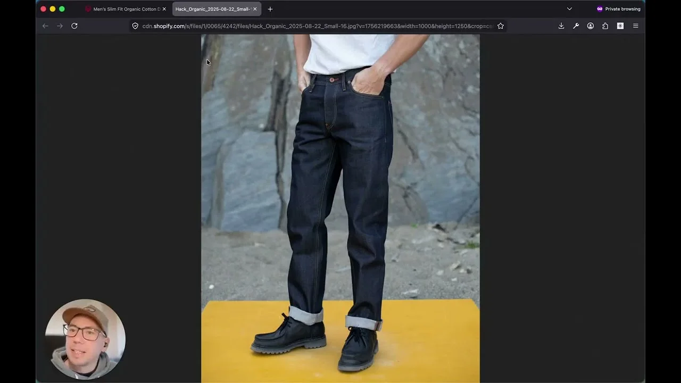Click the forward navigation arrow
Image resolution: width=681 pixels, height=383 pixels.
[x=60, y=26]
